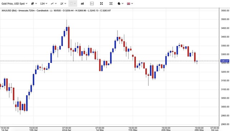230x131 pixels.
Task: Open the UK flag language dropdown
Action: pyautogui.click(x=130, y=4)
